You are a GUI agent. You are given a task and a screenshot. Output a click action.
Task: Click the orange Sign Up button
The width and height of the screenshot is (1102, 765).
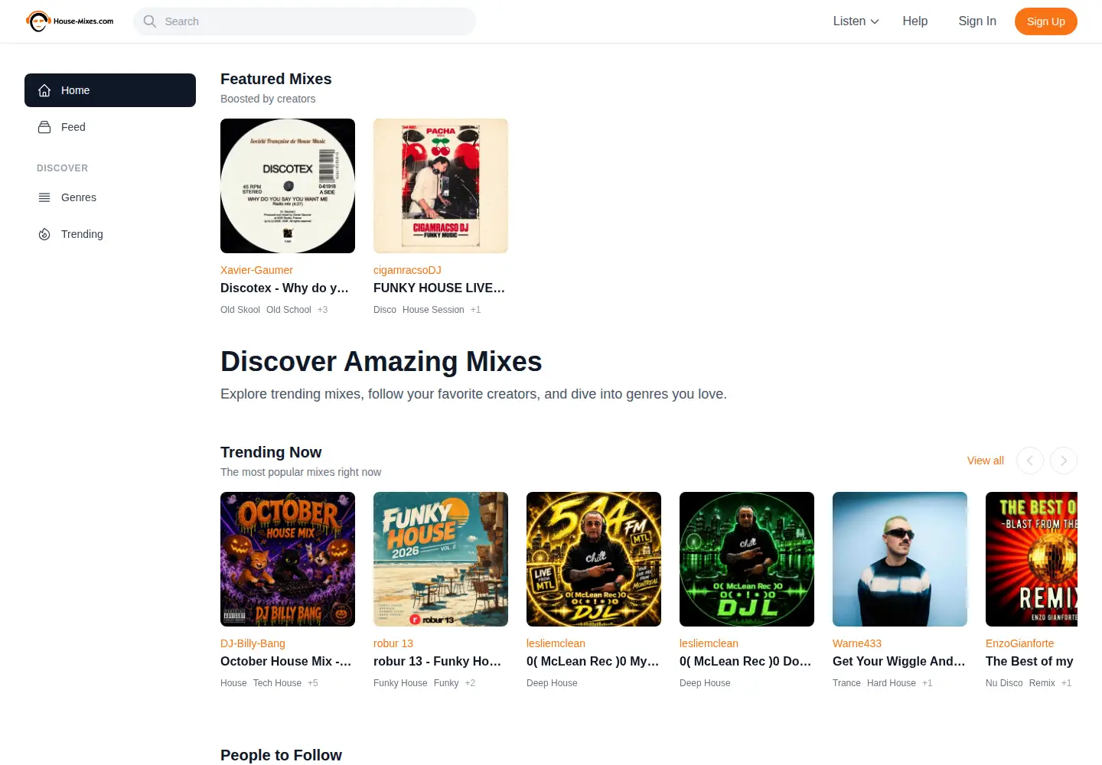tap(1046, 21)
